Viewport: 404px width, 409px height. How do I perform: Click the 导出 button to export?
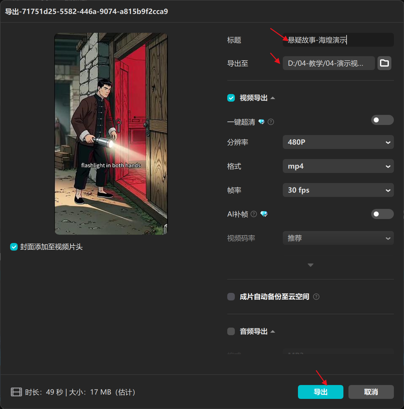click(320, 392)
